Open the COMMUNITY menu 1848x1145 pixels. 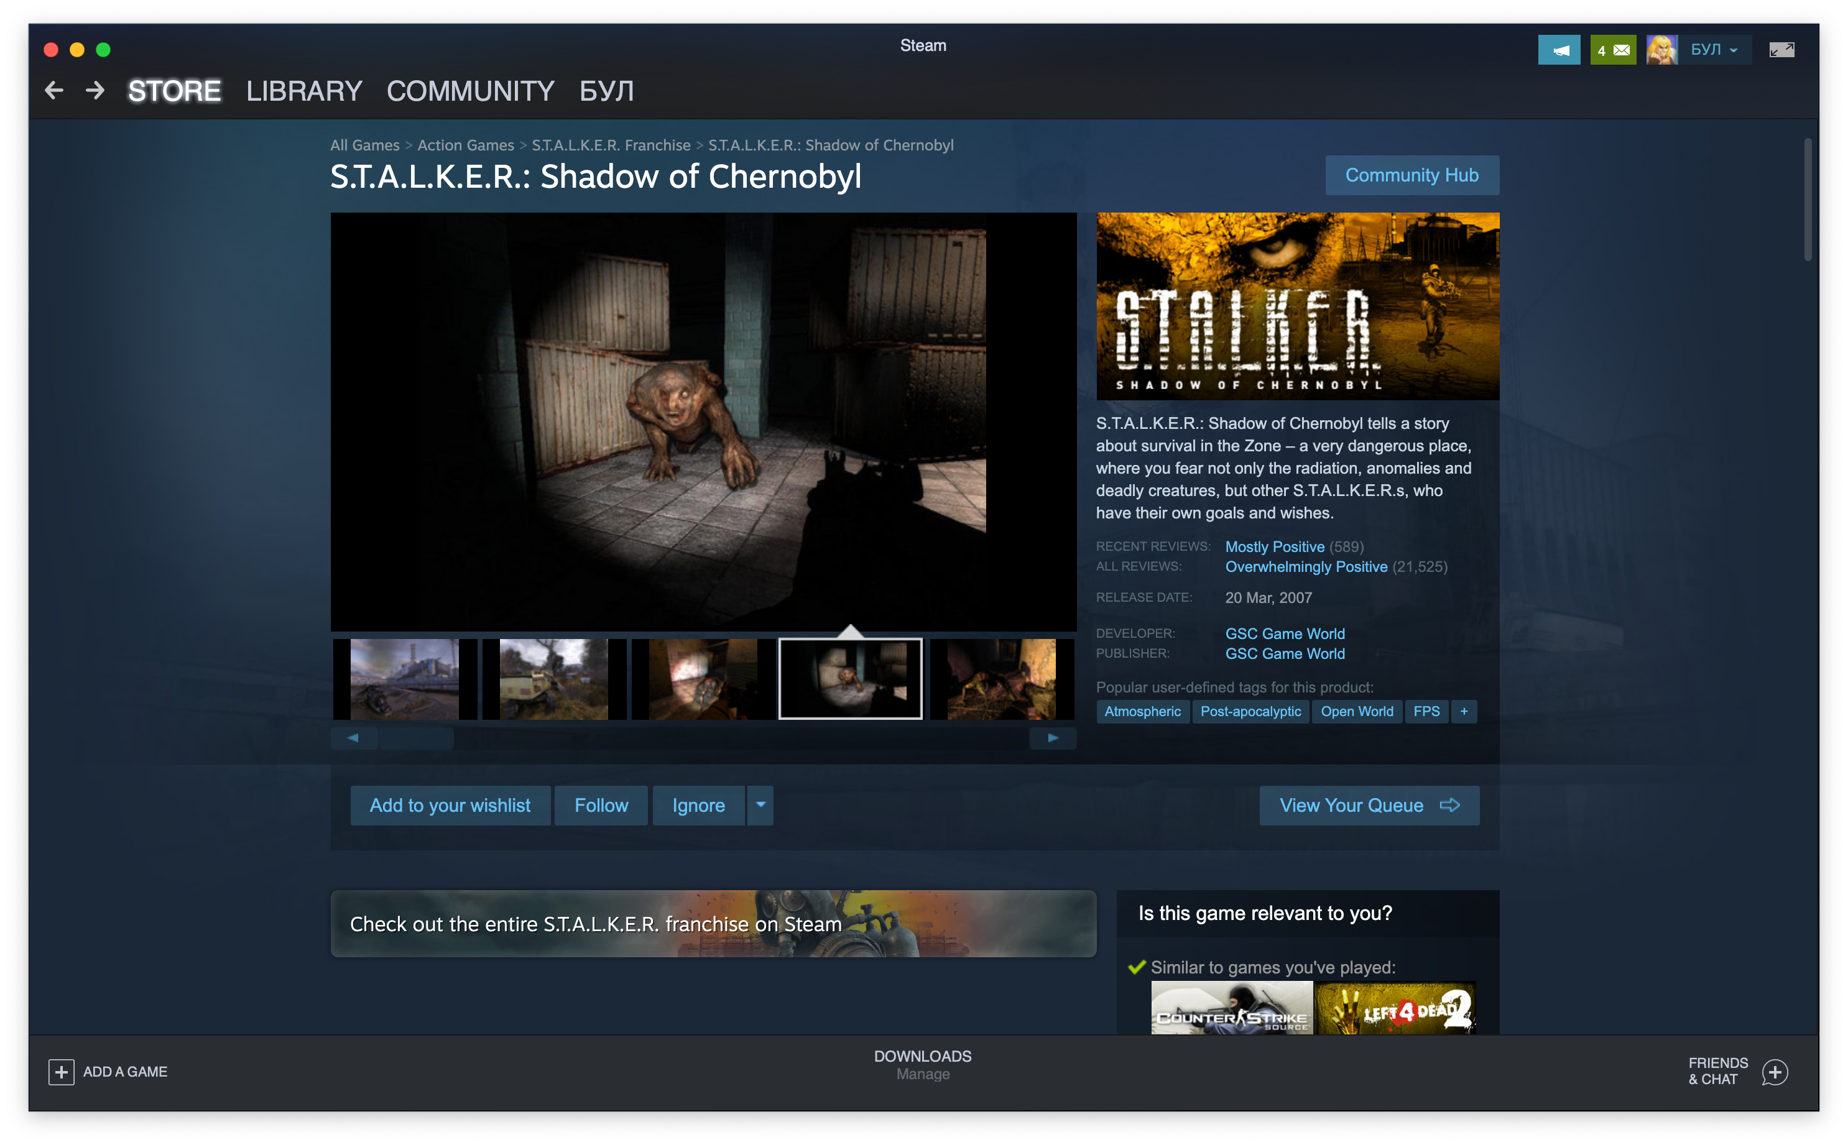[470, 91]
